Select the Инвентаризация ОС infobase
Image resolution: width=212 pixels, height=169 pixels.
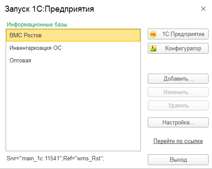(x=73, y=48)
